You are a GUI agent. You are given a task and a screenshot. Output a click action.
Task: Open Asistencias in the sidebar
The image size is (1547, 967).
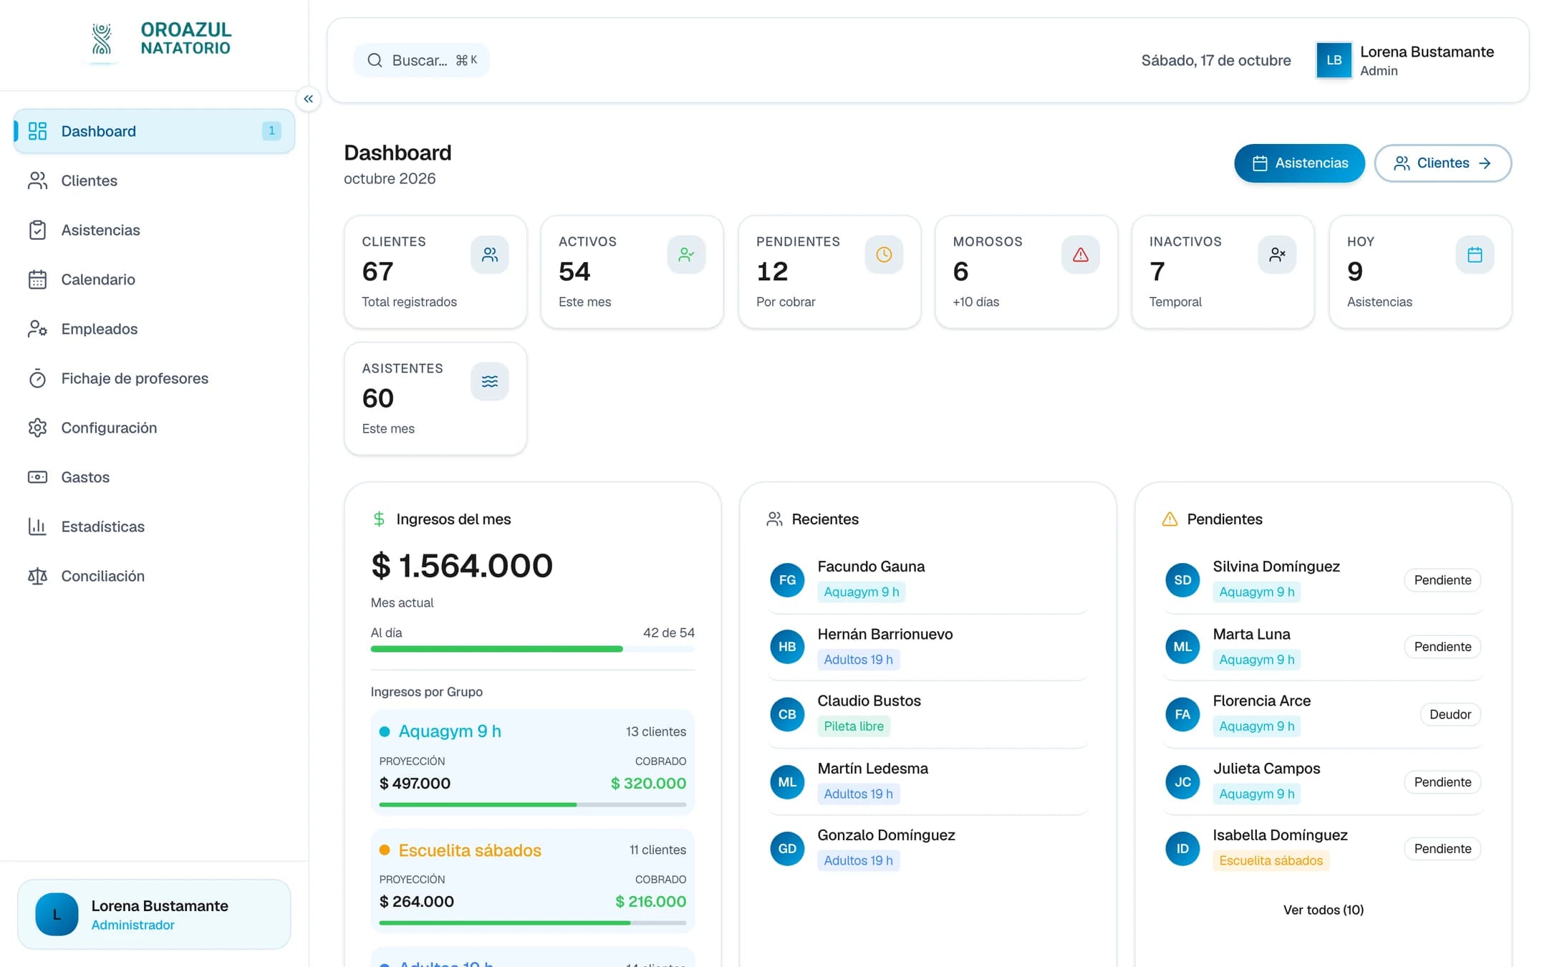pyautogui.click(x=154, y=230)
